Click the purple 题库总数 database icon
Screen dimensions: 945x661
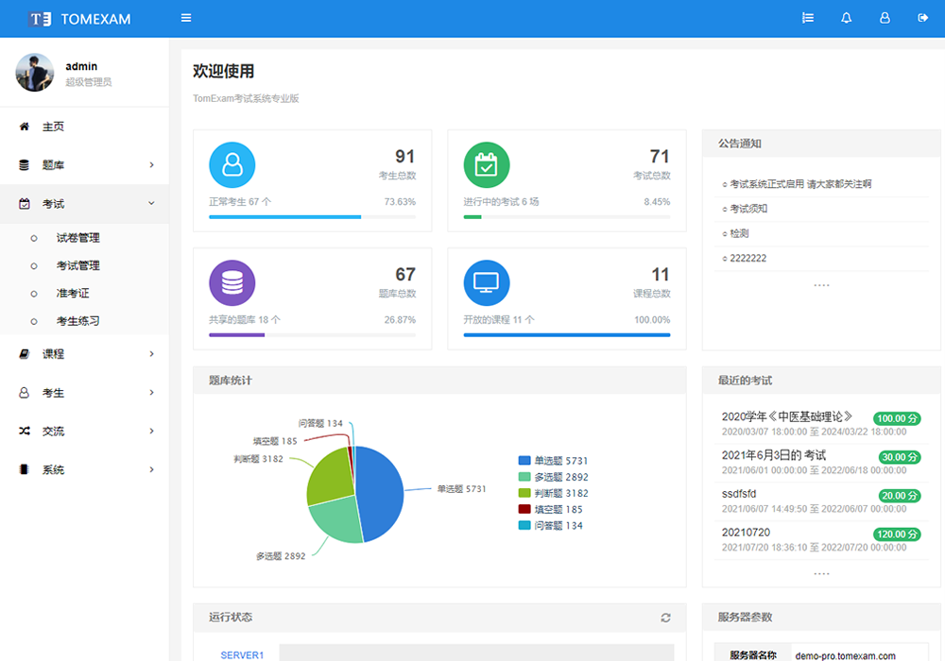point(232,283)
